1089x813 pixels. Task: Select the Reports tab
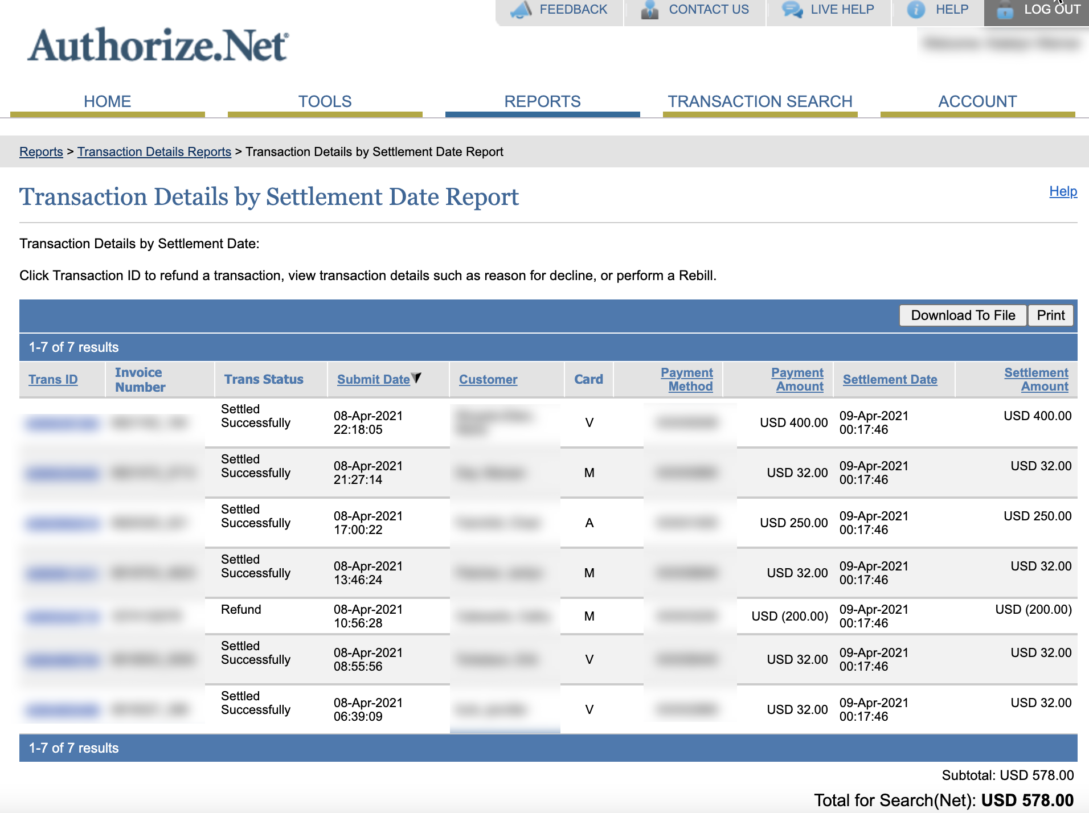point(543,102)
